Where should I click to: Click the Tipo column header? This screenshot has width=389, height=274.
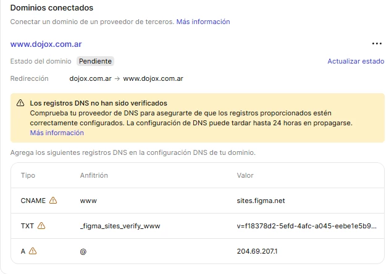(x=28, y=175)
